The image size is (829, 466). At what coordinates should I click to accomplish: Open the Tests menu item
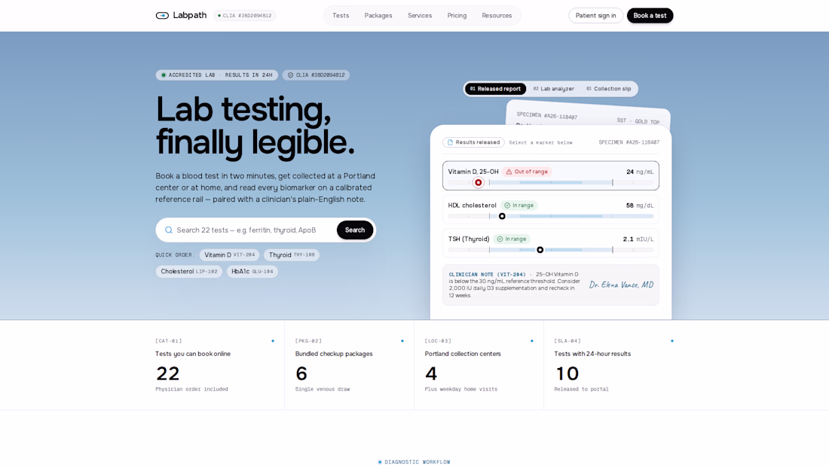pyautogui.click(x=341, y=15)
